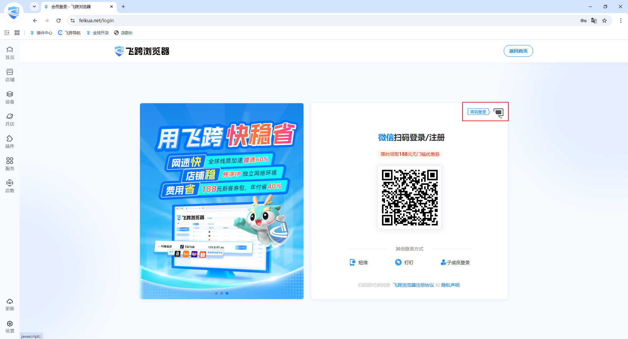Open the 店数BI bookmark
The image size is (628, 339).
click(x=123, y=33)
